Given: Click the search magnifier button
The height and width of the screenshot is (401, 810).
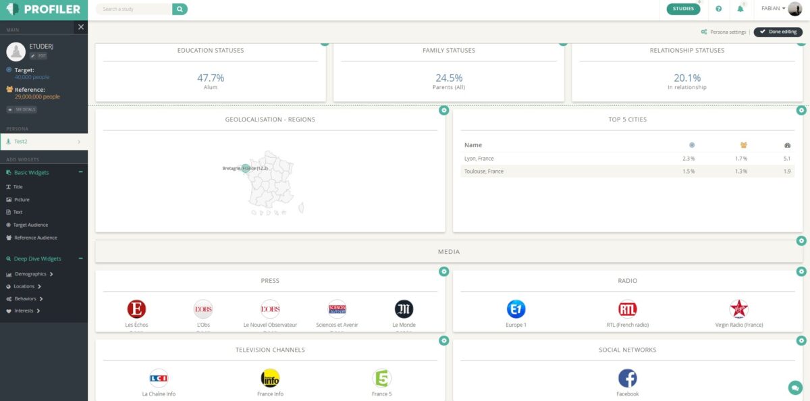Looking at the screenshot, I should point(180,9).
